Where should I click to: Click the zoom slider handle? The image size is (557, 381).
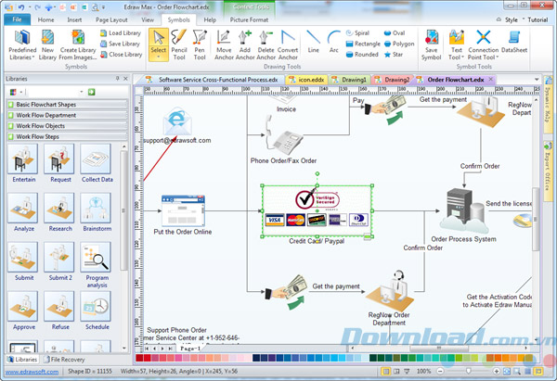click(x=468, y=371)
